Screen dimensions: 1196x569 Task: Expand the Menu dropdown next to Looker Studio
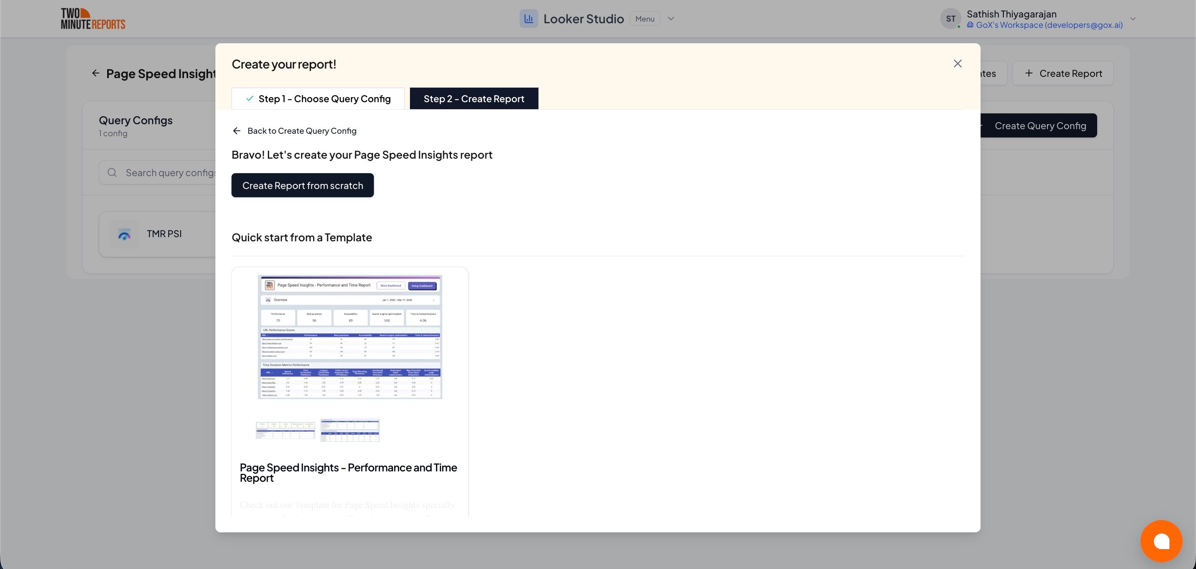click(645, 19)
